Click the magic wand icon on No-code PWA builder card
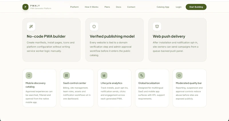Screen dimensions: 229x121 pyautogui.click(x=31, y=27)
